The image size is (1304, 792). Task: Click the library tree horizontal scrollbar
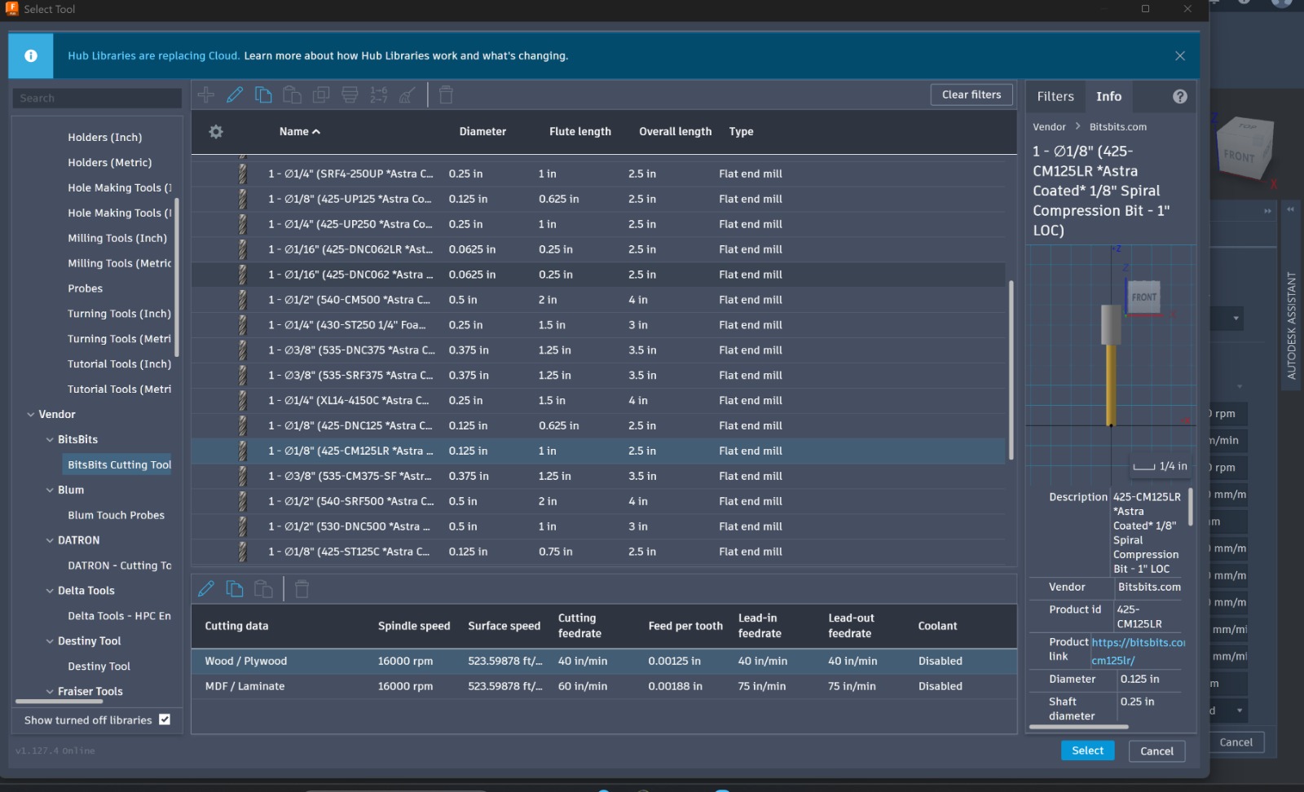coord(59,701)
